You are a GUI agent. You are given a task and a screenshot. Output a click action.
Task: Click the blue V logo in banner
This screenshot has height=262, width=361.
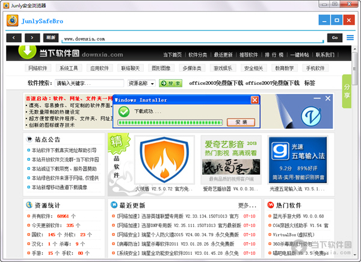click(311, 116)
